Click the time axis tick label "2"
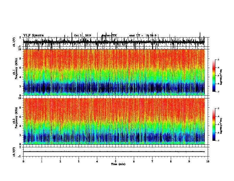Viewport: 234px width, 181px height. pos(60,161)
